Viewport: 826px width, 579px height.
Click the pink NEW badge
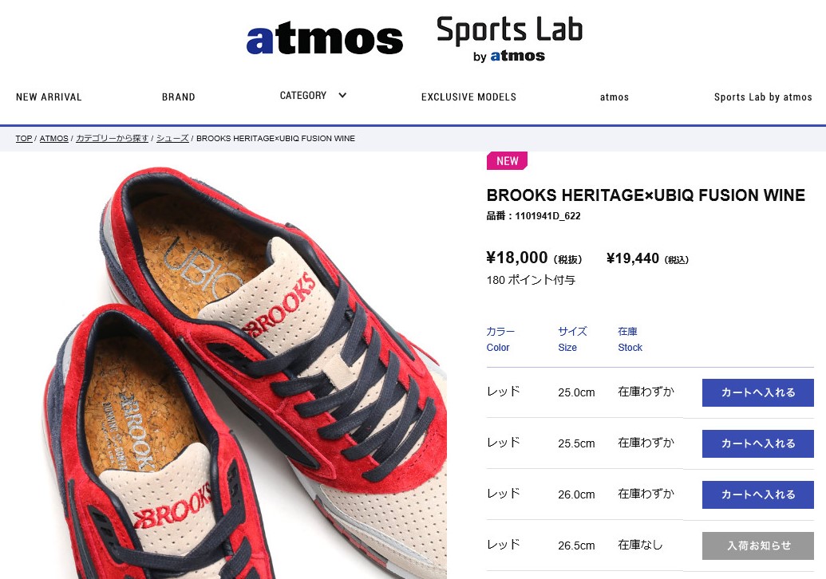[x=507, y=161]
